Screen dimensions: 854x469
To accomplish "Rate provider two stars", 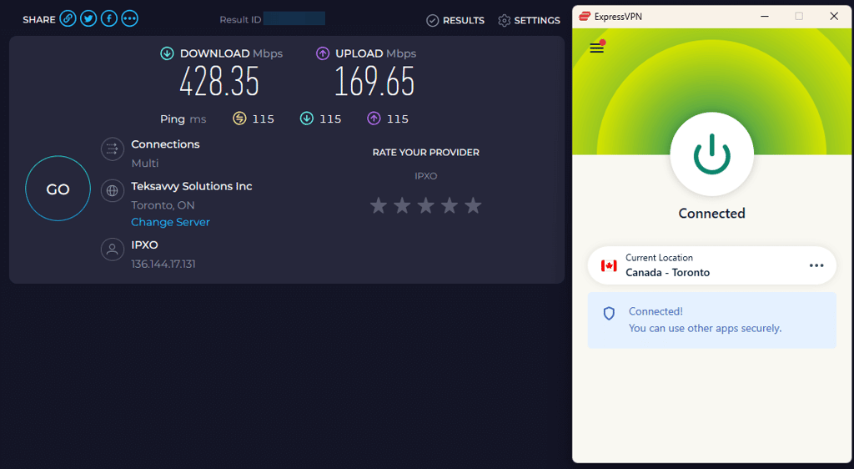I will click(x=402, y=205).
